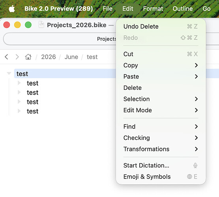Select the highlighted test row
219x197 pixels.
[x=65, y=73]
